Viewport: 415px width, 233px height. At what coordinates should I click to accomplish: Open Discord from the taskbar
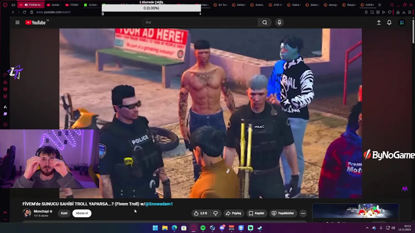[222, 228]
